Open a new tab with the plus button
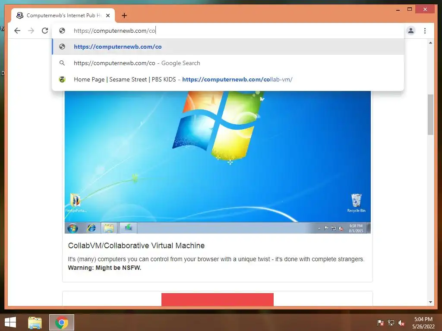 click(x=124, y=16)
